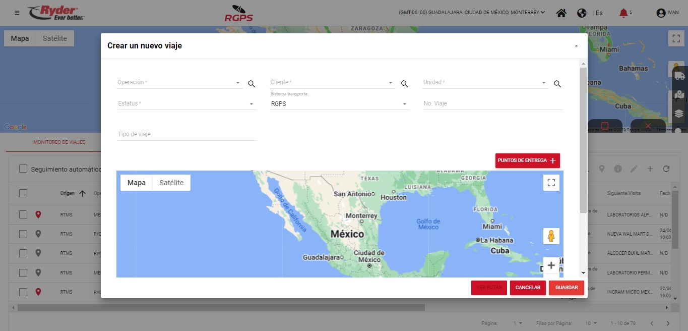Click the No. Viaje input field
The width and height of the screenshot is (688, 331).
point(492,103)
